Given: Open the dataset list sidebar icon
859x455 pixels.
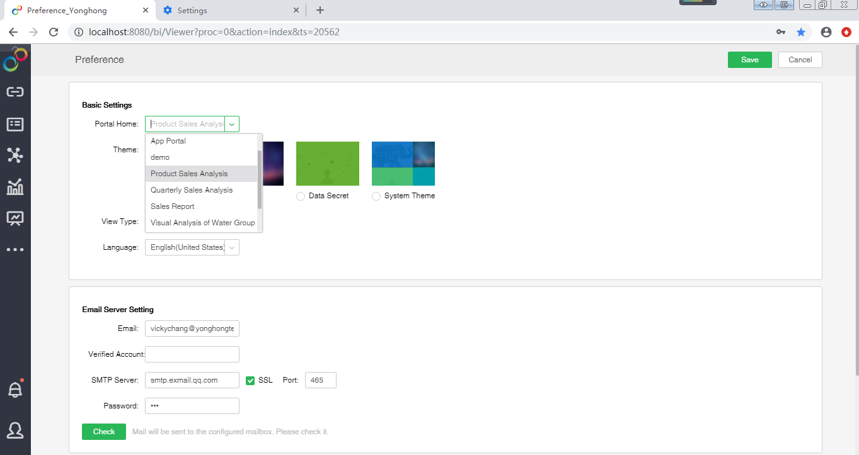Looking at the screenshot, I should click(x=15, y=124).
